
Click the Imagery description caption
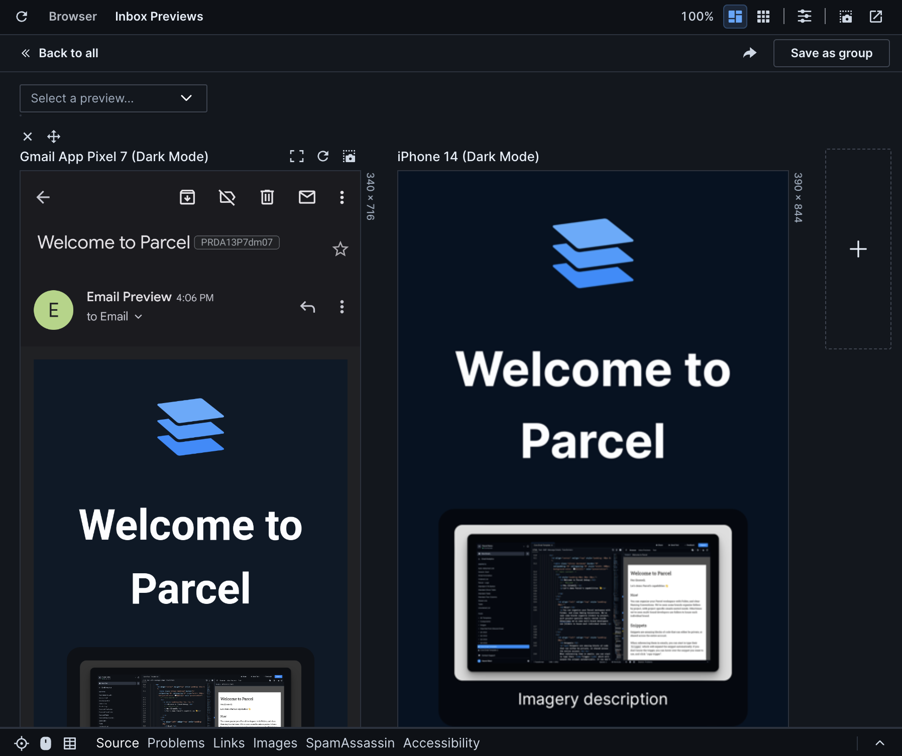tap(593, 699)
